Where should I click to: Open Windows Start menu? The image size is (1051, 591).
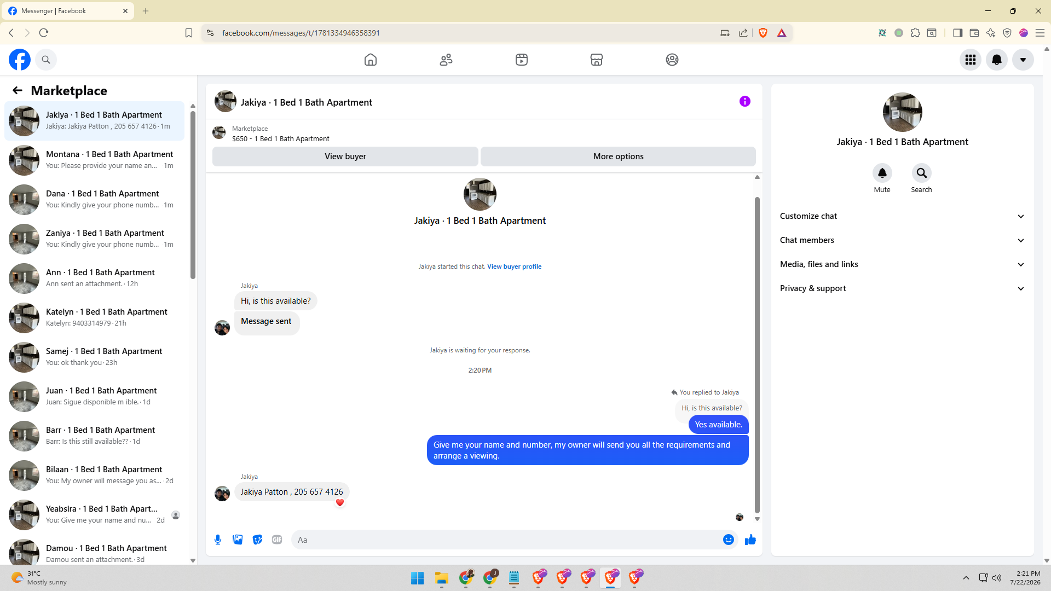click(x=417, y=578)
